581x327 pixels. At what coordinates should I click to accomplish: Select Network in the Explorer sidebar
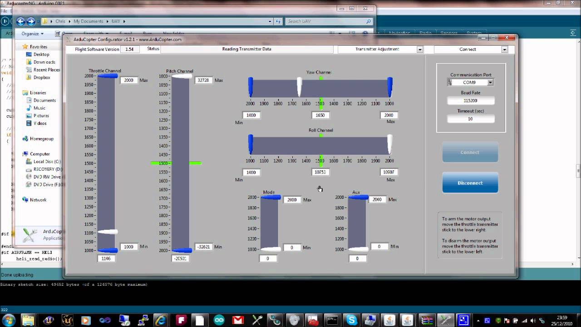(x=38, y=200)
